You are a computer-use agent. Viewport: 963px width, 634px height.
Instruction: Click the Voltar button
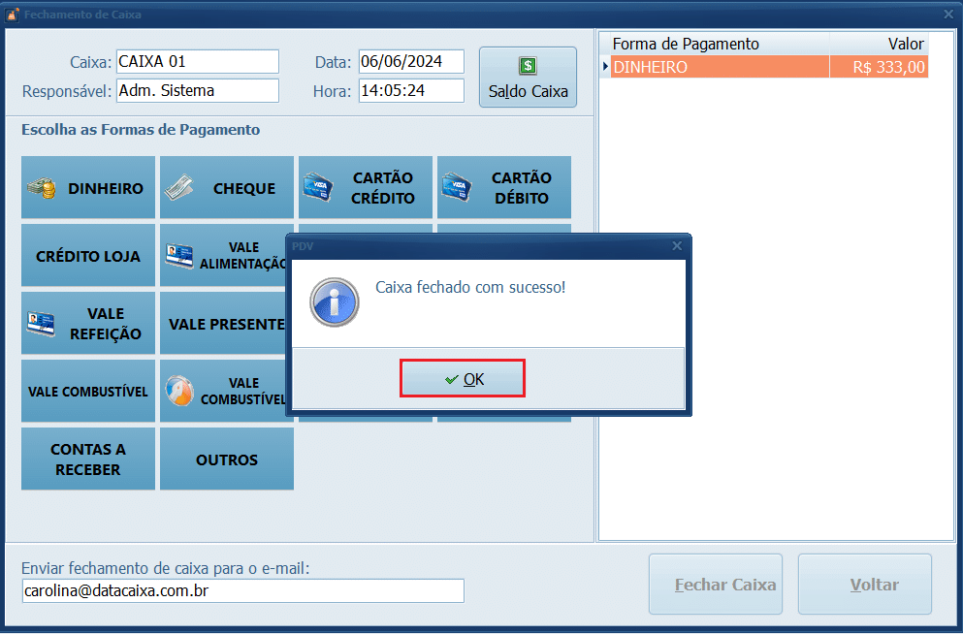coord(864,585)
